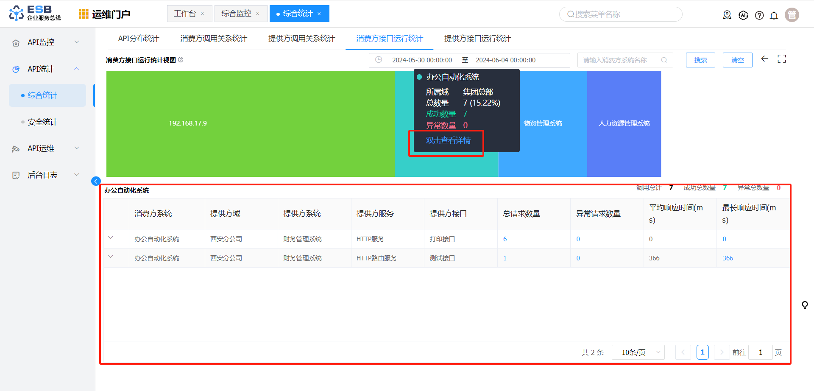Viewport: 814px width, 391px height.
Task: Click the notification bell icon
Action: [x=774, y=16]
